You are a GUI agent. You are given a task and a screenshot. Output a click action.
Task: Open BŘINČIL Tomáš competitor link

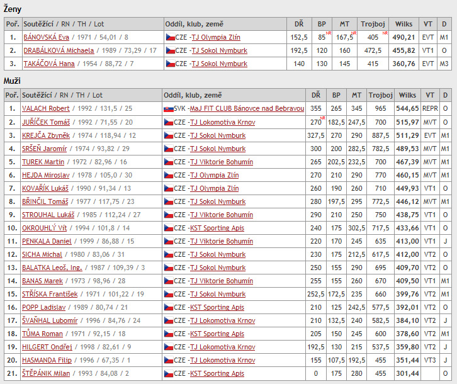coord(45,201)
